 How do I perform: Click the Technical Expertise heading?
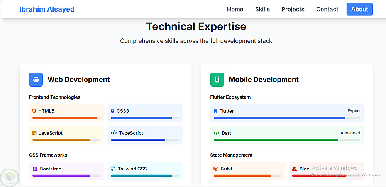click(196, 27)
